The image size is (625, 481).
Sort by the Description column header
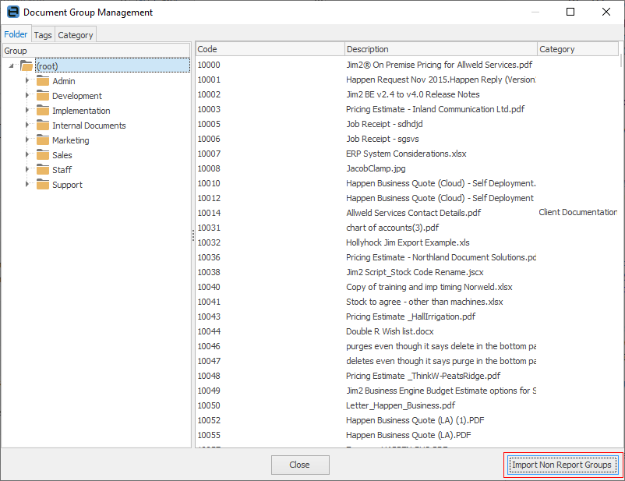point(440,49)
